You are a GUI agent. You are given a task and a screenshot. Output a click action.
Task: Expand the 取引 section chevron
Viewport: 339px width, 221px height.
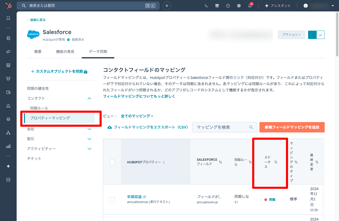point(89,139)
